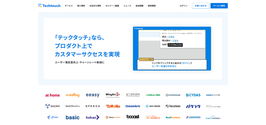Open the 導入事例 menu item
Screen dimensions: 266x125
coord(81,6)
